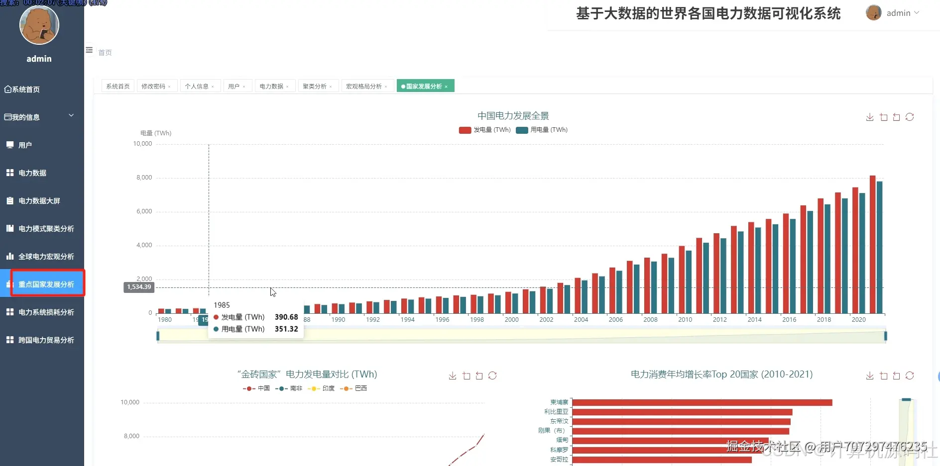Image resolution: width=940 pixels, height=466 pixels.
Task: Open the 宏观格局分析 tab
Action: [x=365, y=86]
